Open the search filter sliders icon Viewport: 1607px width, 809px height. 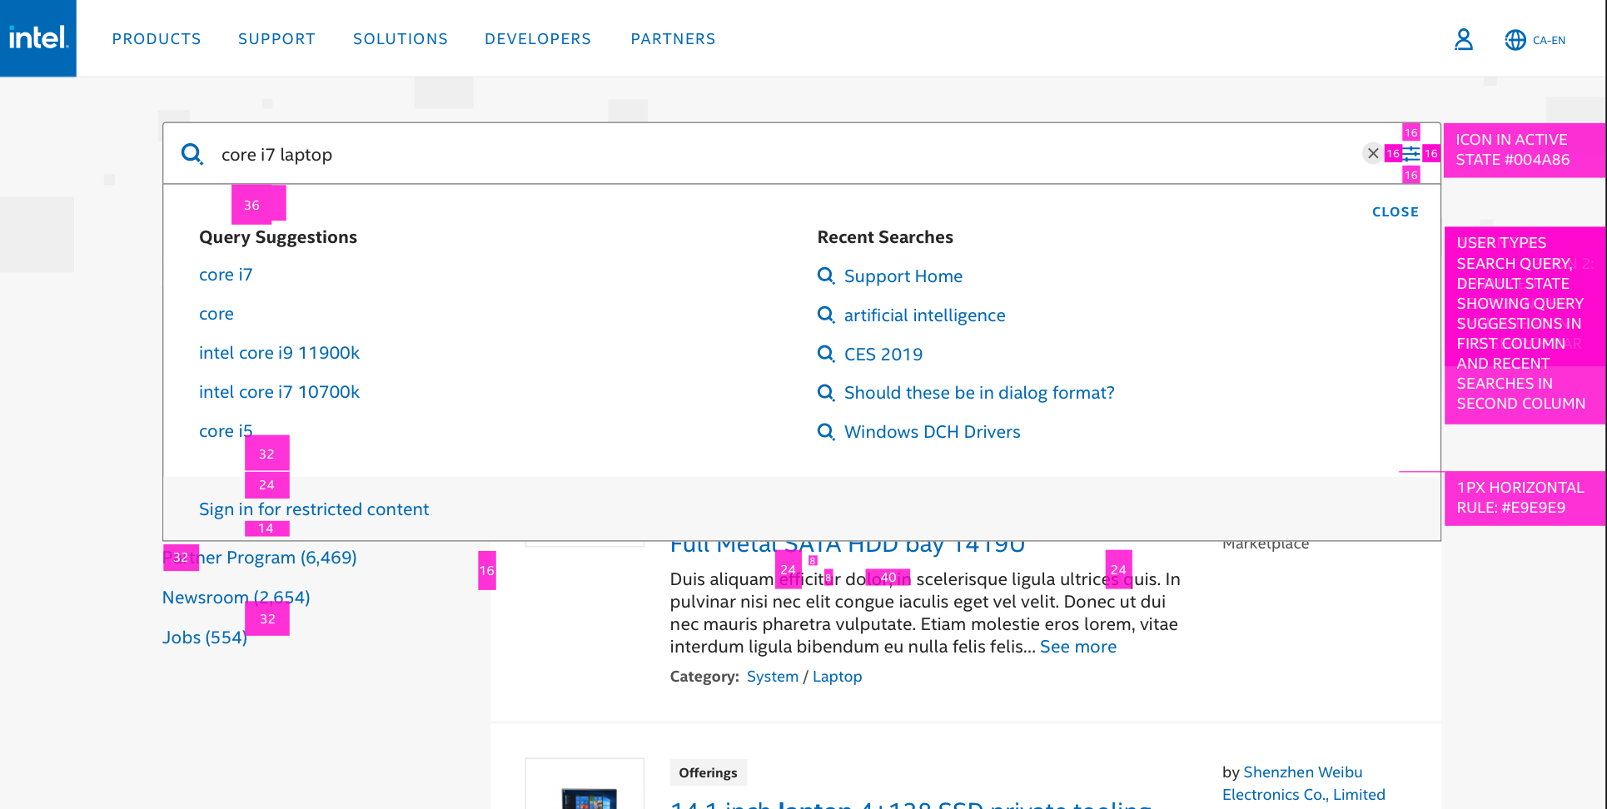[1411, 154]
